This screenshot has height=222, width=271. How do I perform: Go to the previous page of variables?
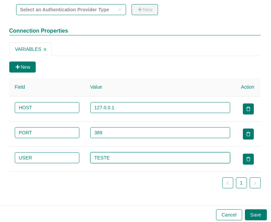click(x=227, y=183)
